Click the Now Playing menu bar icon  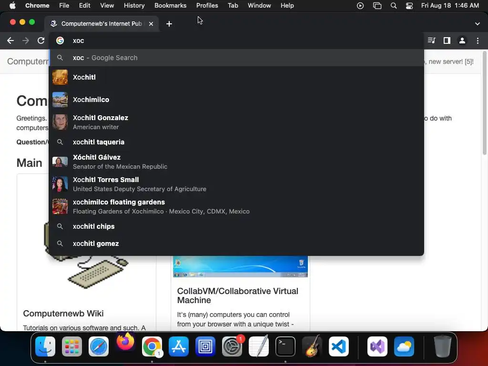[360, 6]
